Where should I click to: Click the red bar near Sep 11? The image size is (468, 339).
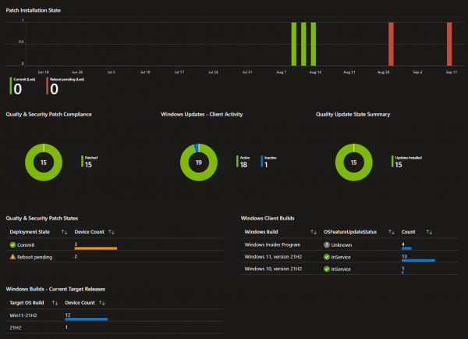(x=449, y=44)
